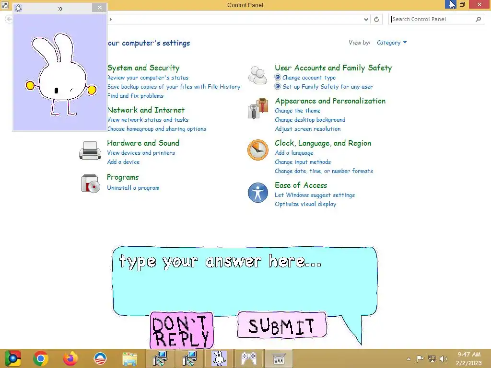Click Add a language
This screenshot has height=368, width=491.
point(294,153)
